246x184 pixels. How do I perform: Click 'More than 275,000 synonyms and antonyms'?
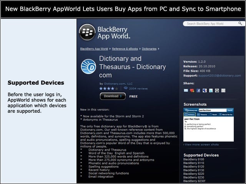click(x=121, y=160)
